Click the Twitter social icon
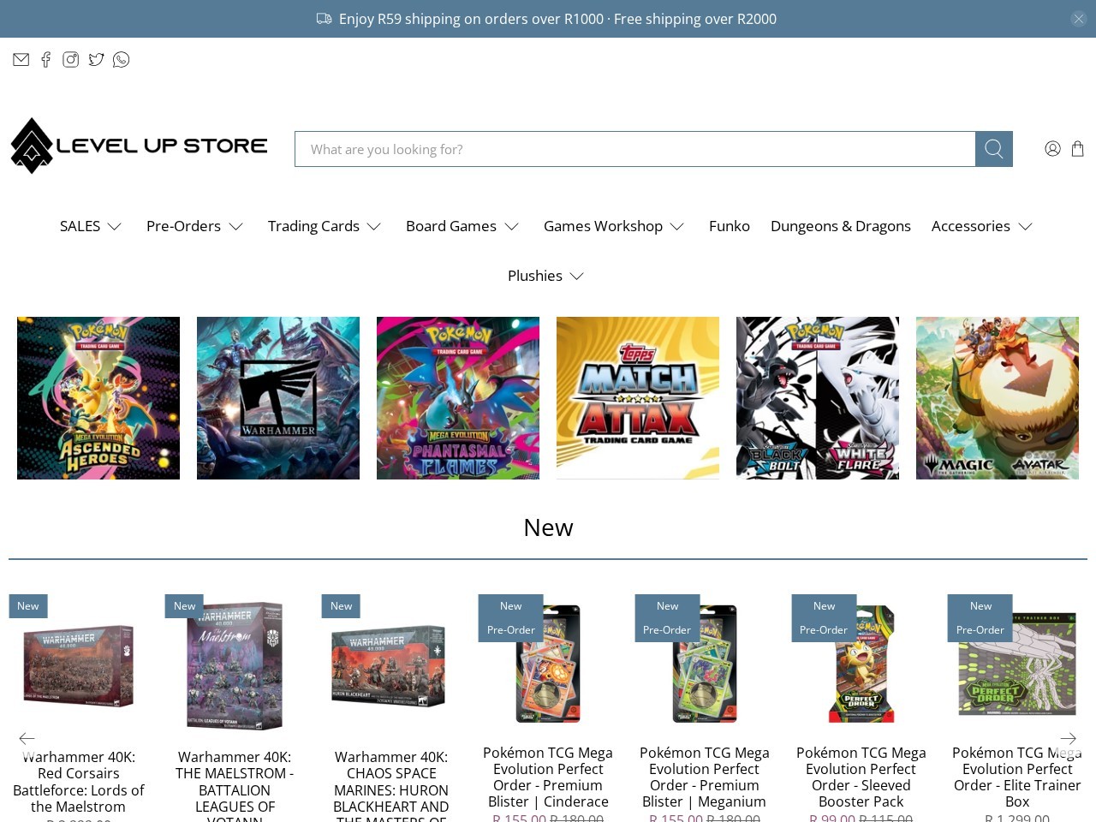Viewport: 1096px width, 822px height. [x=96, y=59]
